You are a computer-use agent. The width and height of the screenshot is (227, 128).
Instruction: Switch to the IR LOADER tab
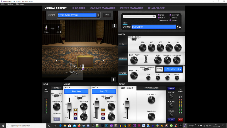click(79, 8)
